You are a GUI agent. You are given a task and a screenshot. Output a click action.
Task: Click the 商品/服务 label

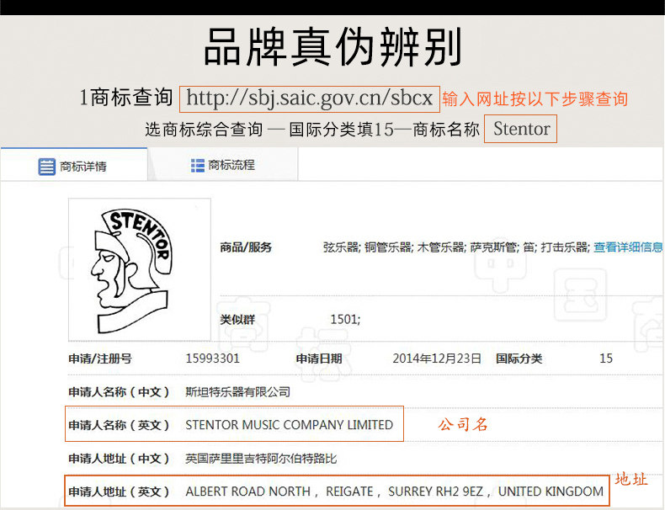tap(246, 247)
